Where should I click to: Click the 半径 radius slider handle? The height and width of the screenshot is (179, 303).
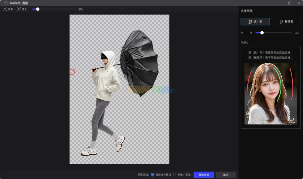coord(262,33)
